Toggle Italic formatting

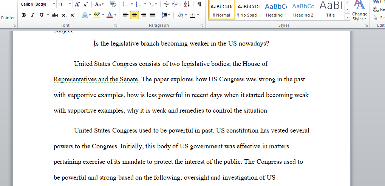[32, 15]
